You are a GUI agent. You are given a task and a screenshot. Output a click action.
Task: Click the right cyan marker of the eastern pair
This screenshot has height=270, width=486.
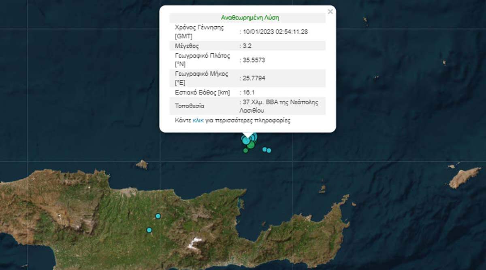[x=269, y=150]
